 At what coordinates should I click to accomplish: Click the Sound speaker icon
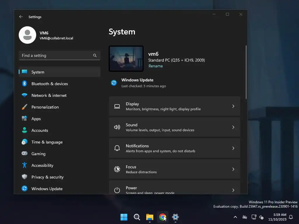tap(117, 127)
